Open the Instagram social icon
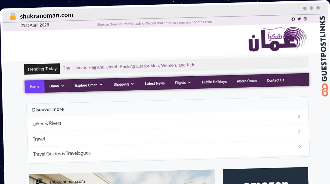The height and width of the screenshot is (184, 330). point(305,19)
